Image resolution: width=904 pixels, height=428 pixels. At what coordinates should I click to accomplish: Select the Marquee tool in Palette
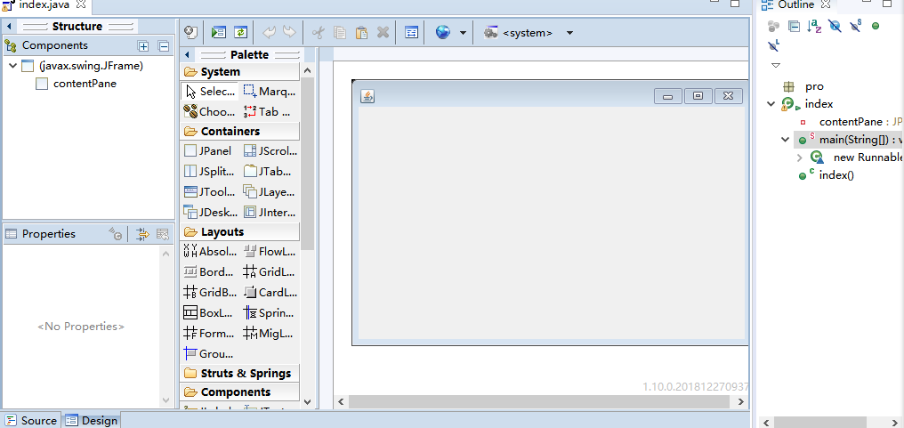pyautogui.click(x=270, y=91)
